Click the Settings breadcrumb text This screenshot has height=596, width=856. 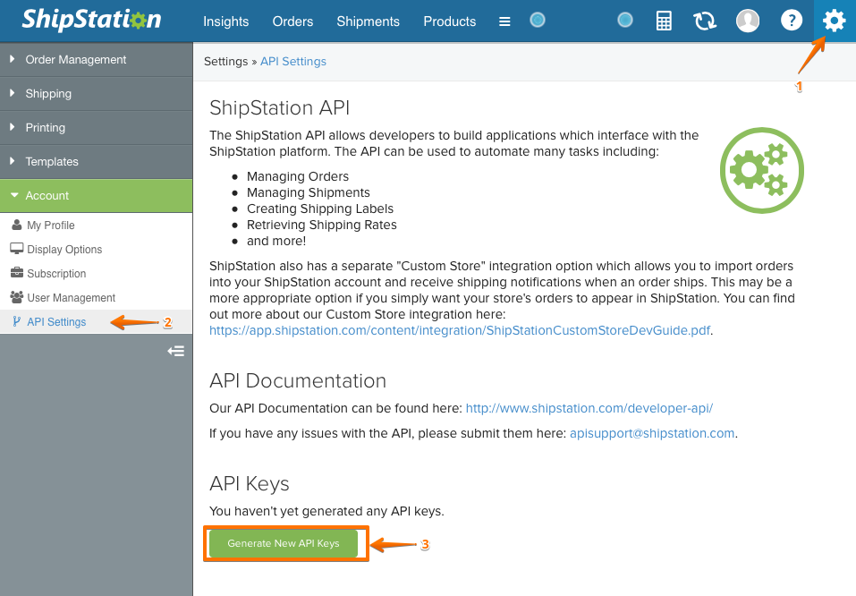click(225, 61)
